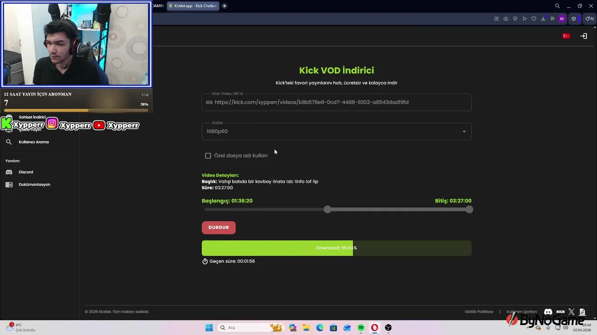597x335 pixels.
Task: Click the browser search magnifier icon
Action: tap(557, 6)
